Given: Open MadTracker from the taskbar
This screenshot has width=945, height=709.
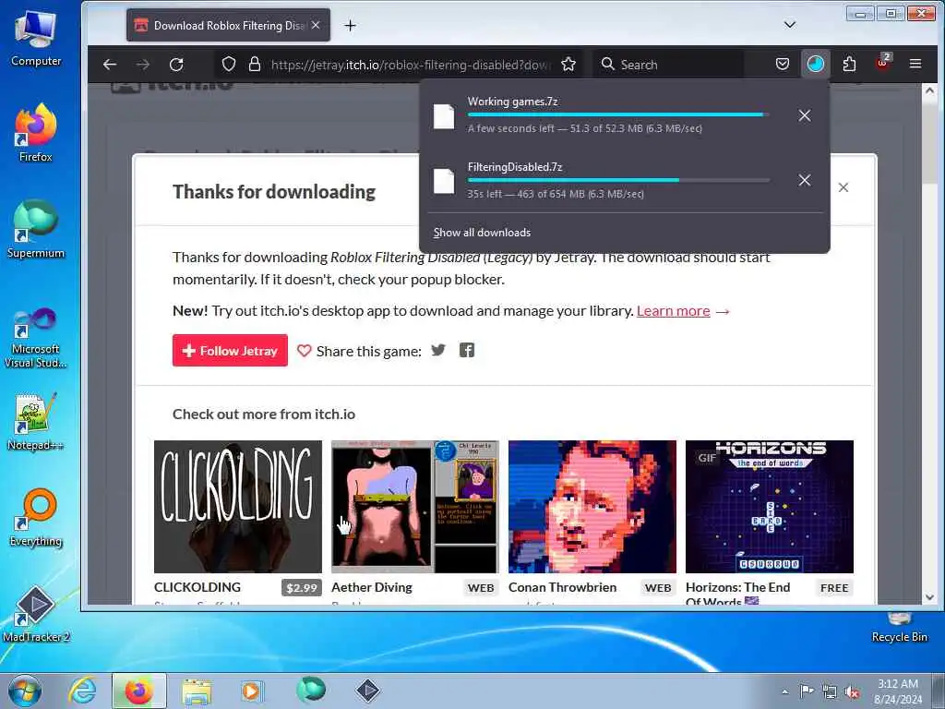Looking at the screenshot, I should tap(367, 691).
